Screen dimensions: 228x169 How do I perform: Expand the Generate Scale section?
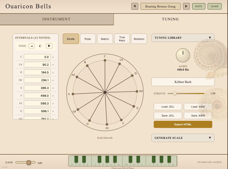tap(183, 138)
